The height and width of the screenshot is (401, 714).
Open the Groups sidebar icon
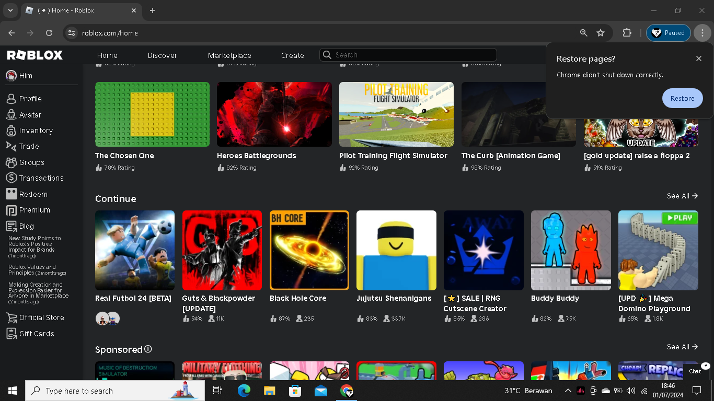pyautogui.click(x=11, y=162)
